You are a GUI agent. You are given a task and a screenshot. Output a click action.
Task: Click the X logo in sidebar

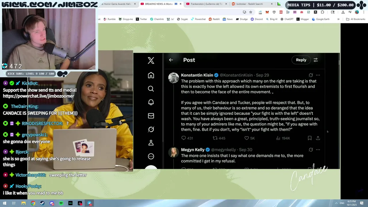click(x=151, y=60)
